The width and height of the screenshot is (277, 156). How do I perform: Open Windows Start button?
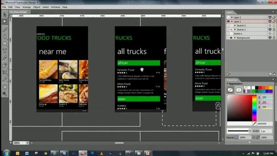6,153
